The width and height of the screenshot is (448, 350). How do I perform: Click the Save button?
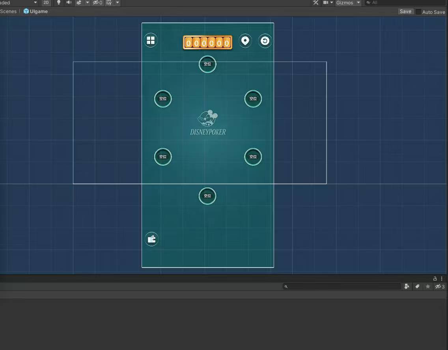pyautogui.click(x=405, y=11)
